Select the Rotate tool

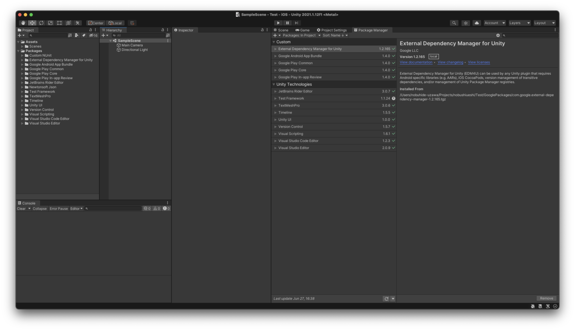tap(41, 23)
